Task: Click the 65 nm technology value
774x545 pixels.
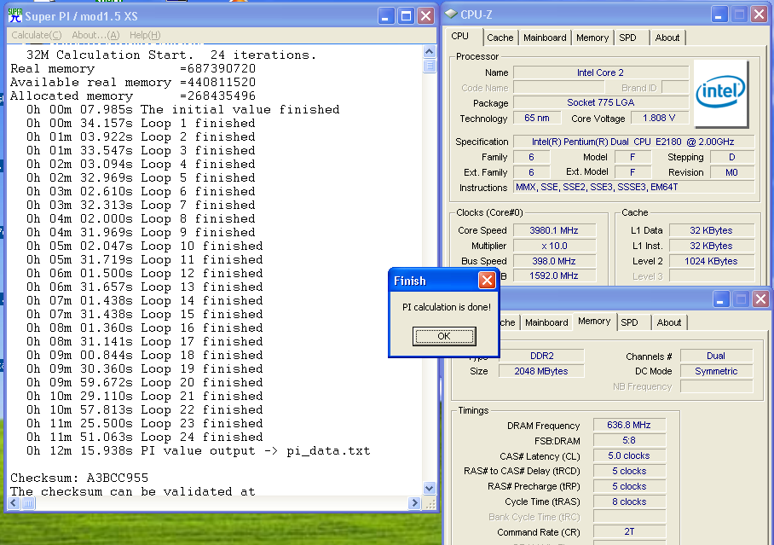Action: [537, 118]
